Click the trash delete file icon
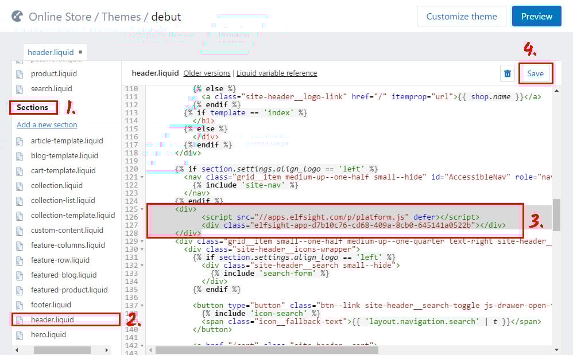Screen dimensions: 573x355 (x=507, y=74)
